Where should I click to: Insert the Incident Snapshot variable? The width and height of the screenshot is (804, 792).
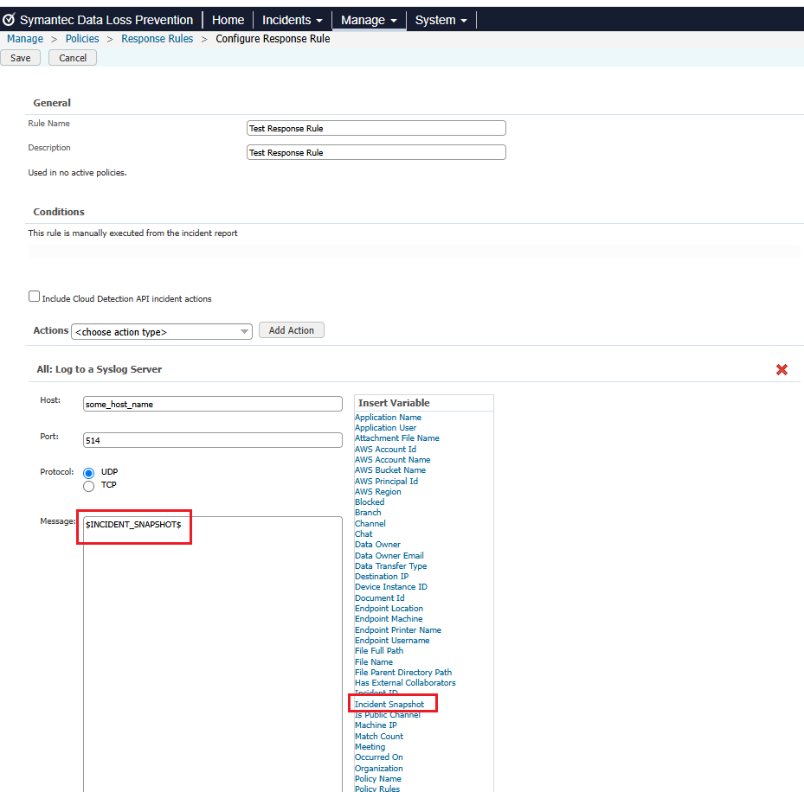pos(389,705)
